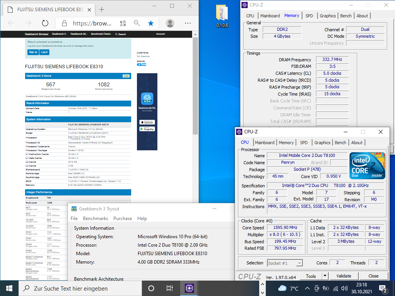This screenshot has width=395, height=296.
Task: Click the Google Play badge in the ad
Action: (x=147, y=129)
